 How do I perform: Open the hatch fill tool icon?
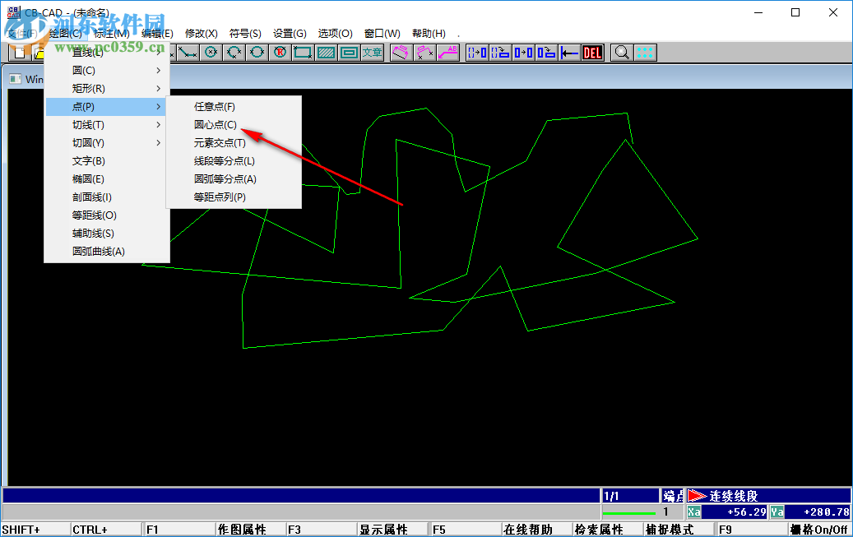point(325,52)
